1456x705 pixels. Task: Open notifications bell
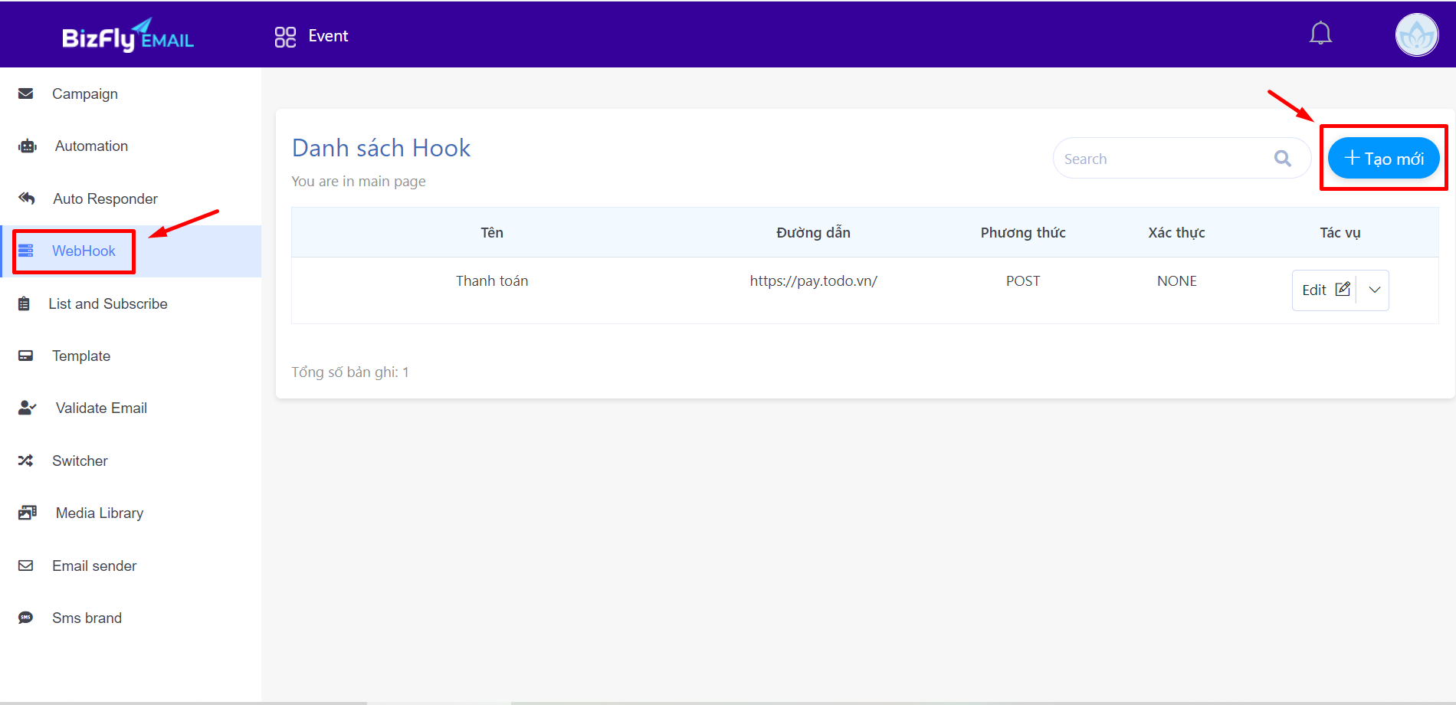point(1320,34)
